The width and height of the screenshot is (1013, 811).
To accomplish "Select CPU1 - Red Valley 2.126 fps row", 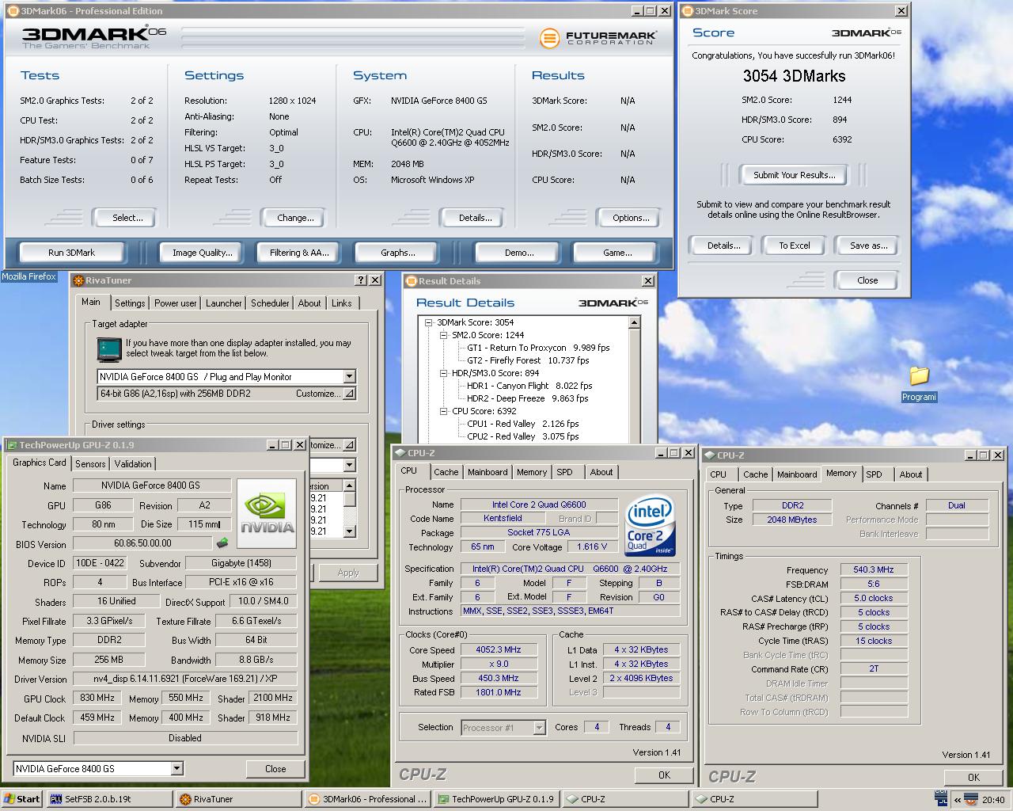I will click(522, 424).
